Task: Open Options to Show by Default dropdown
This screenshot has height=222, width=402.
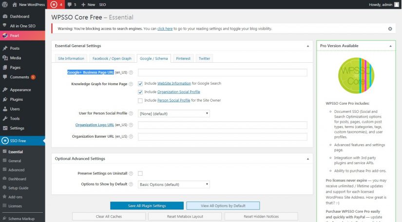Action: [174, 185]
